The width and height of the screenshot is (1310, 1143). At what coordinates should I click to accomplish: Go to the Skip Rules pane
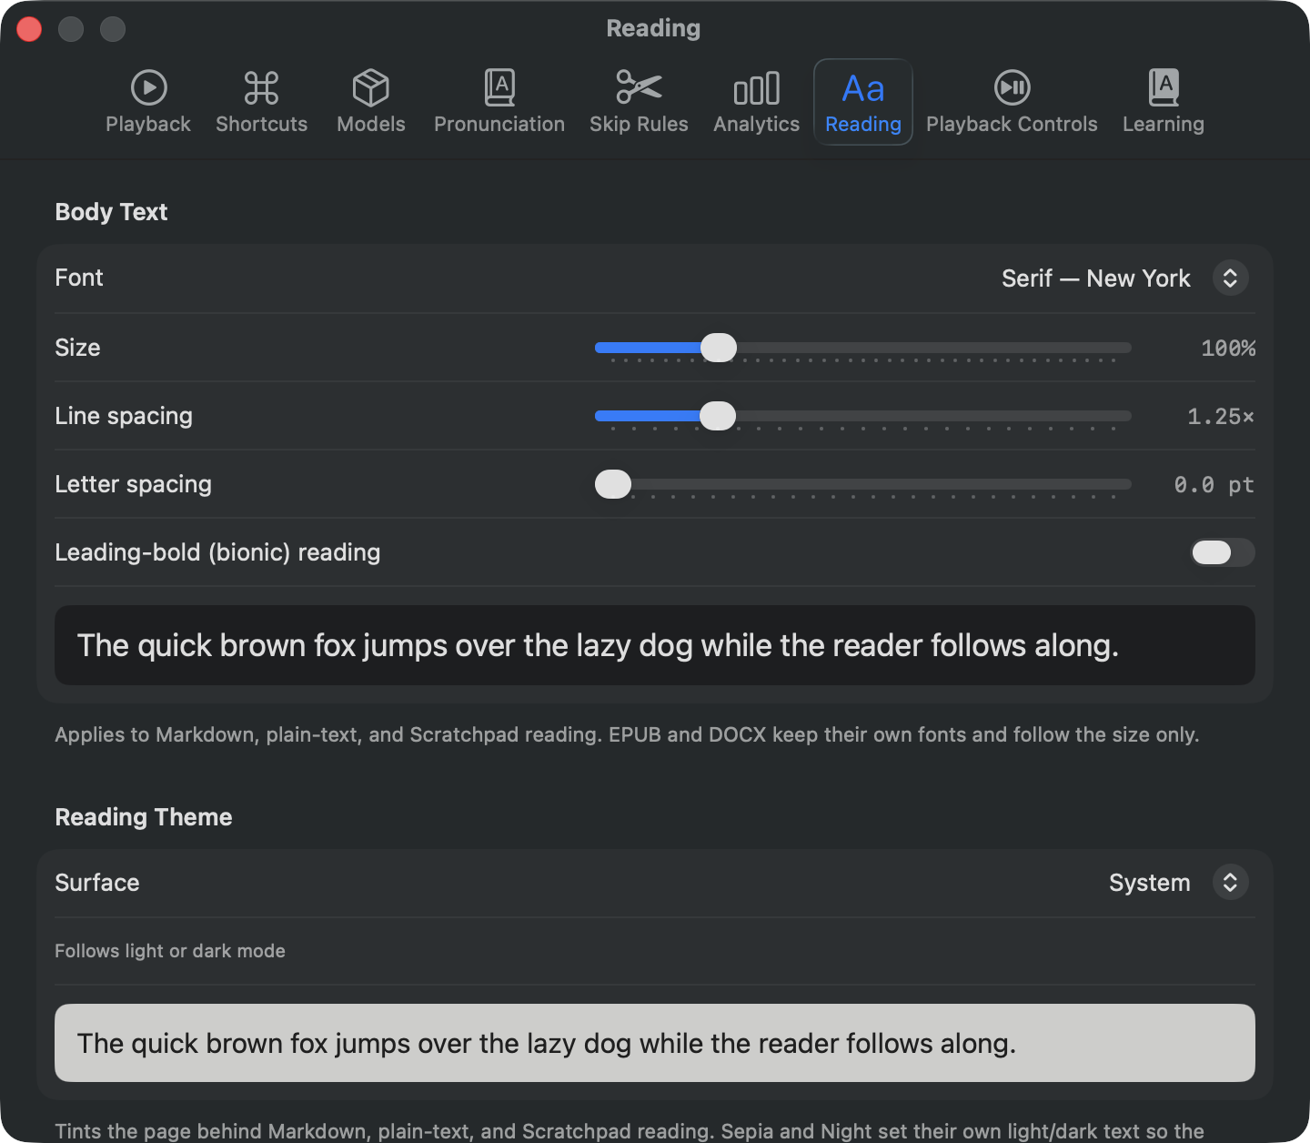click(639, 102)
